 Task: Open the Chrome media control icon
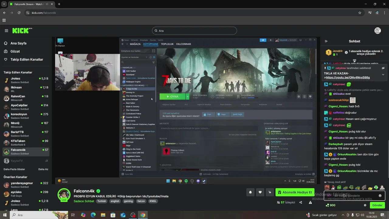click(x=370, y=13)
